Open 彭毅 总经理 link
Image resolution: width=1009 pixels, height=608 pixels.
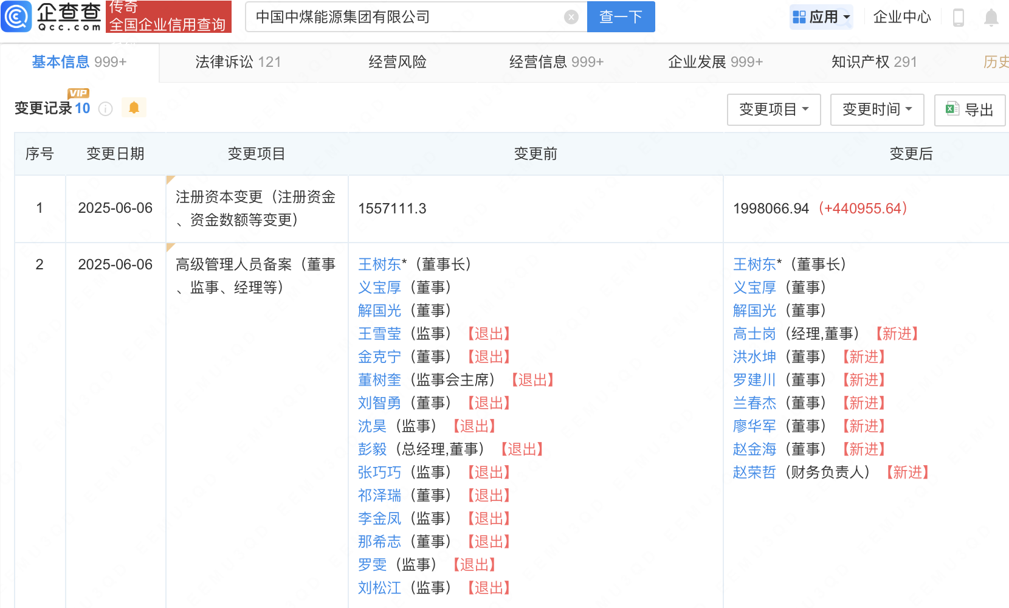(x=373, y=449)
